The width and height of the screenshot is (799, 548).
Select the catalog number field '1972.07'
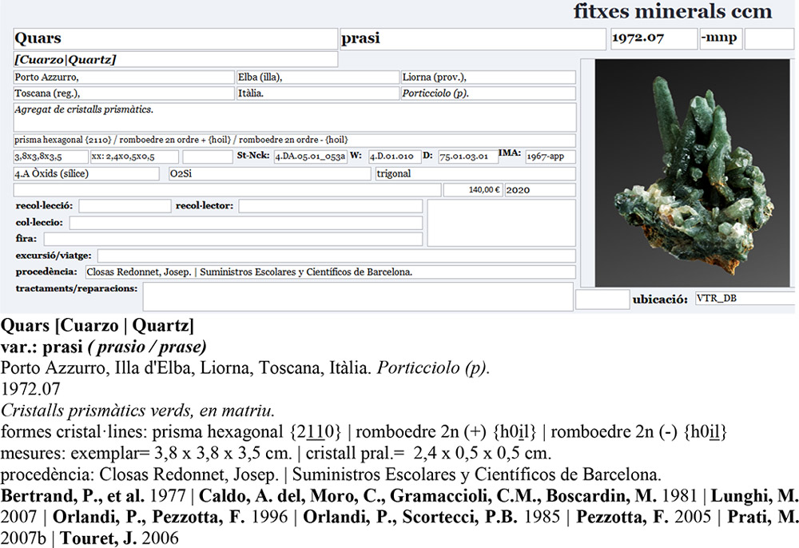[654, 38]
